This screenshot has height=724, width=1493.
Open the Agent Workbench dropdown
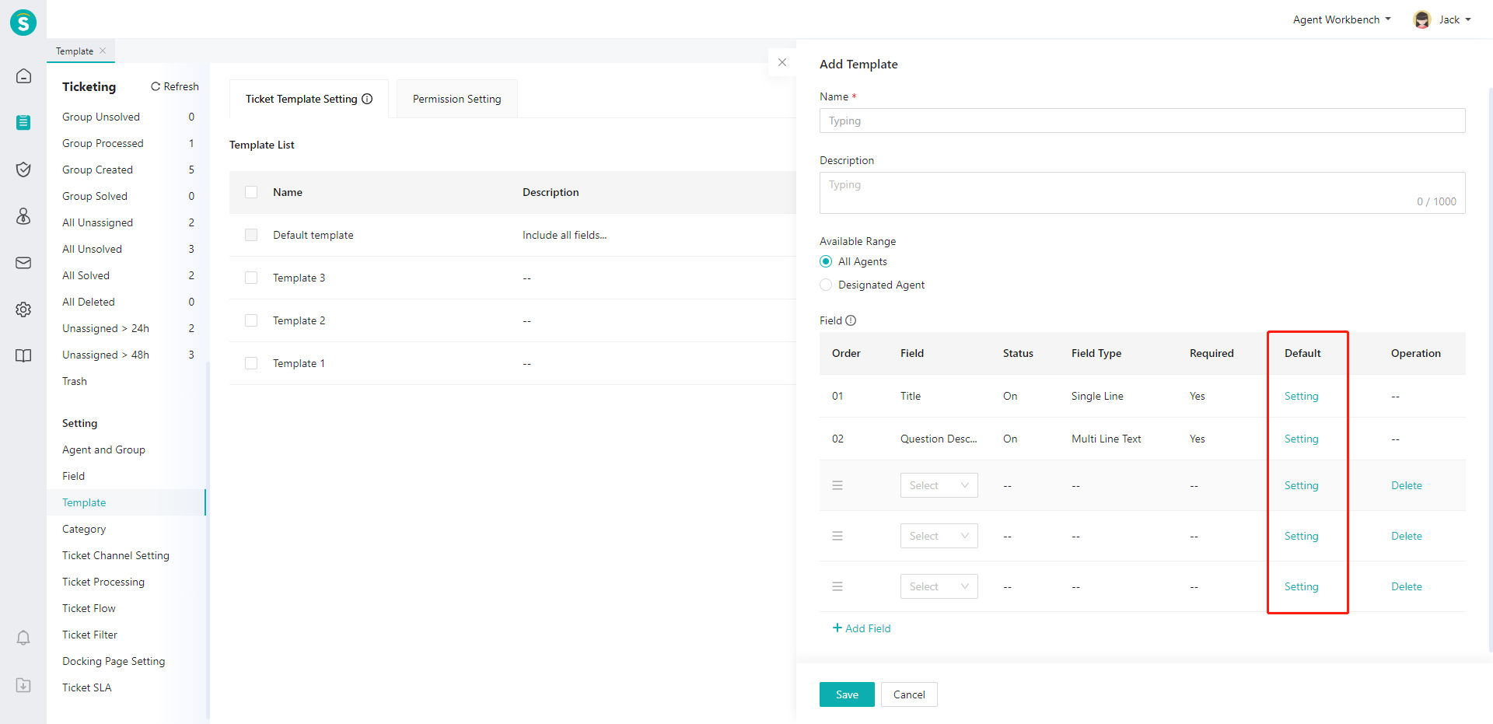1341,19
